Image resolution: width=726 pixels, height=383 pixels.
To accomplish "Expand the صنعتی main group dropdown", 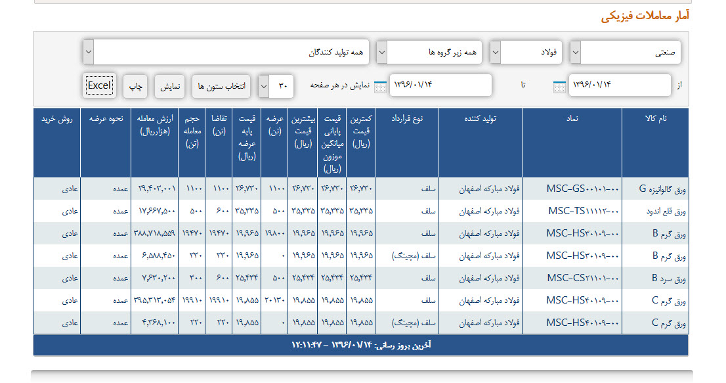I will [x=625, y=52].
